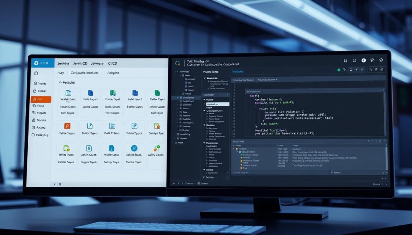Click the circular logo in the dark IDE header
Image resolution: width=412 pixels, height=235 pixels.
pos(177,63)
